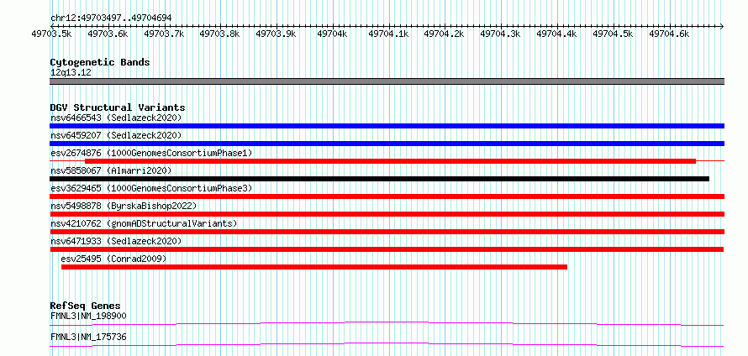Click the 49703.9k ruler tick label
748x356 pixels.
pos(277,34)
